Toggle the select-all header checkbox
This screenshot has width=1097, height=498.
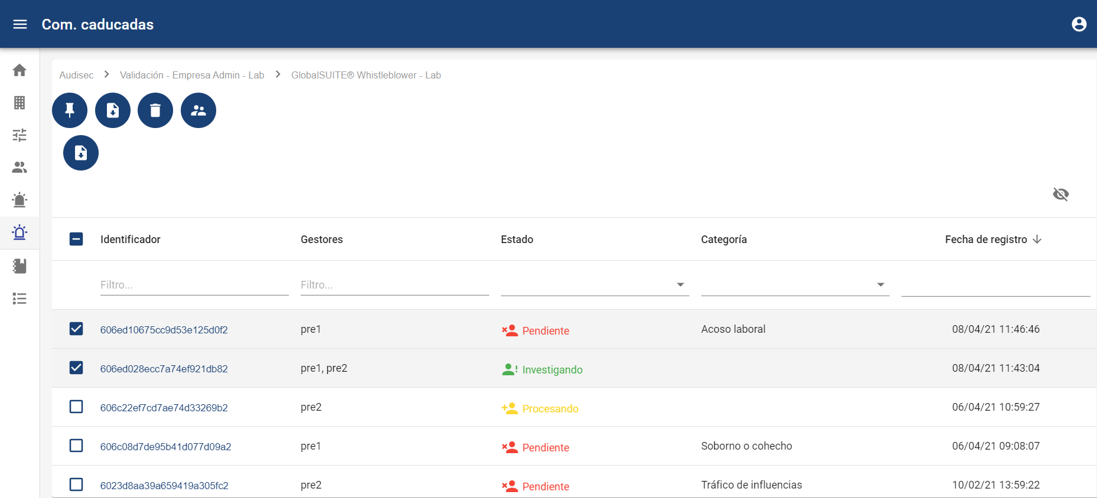(x=76, y=239)
